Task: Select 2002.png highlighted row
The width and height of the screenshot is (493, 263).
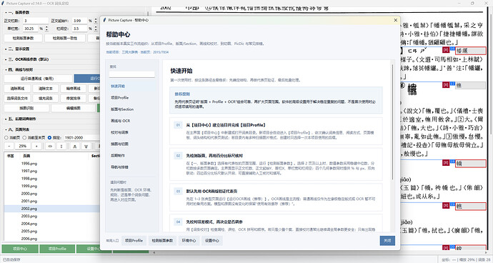Action: (52, 209)
